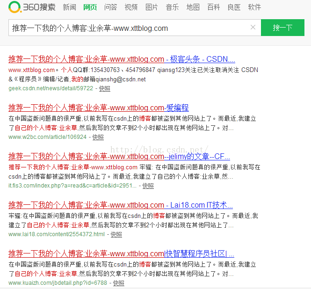Screen dimensions: 311x289
Task: Open the 音乐 tab
Action: (x=173, y=7)
